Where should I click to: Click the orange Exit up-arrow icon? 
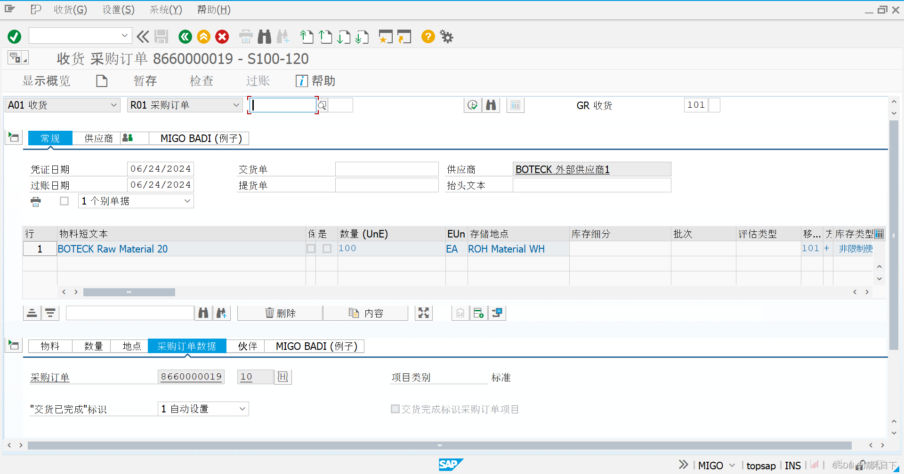click(203, 37)
